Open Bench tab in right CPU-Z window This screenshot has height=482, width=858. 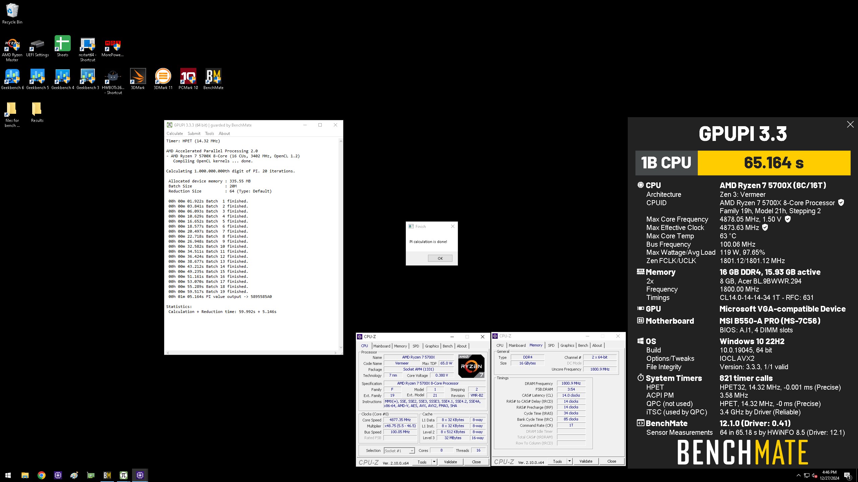pyautogui.click(x=583, y=345)
